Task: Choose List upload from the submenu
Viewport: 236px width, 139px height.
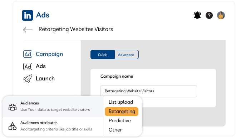Action: [x=121, y=102]
